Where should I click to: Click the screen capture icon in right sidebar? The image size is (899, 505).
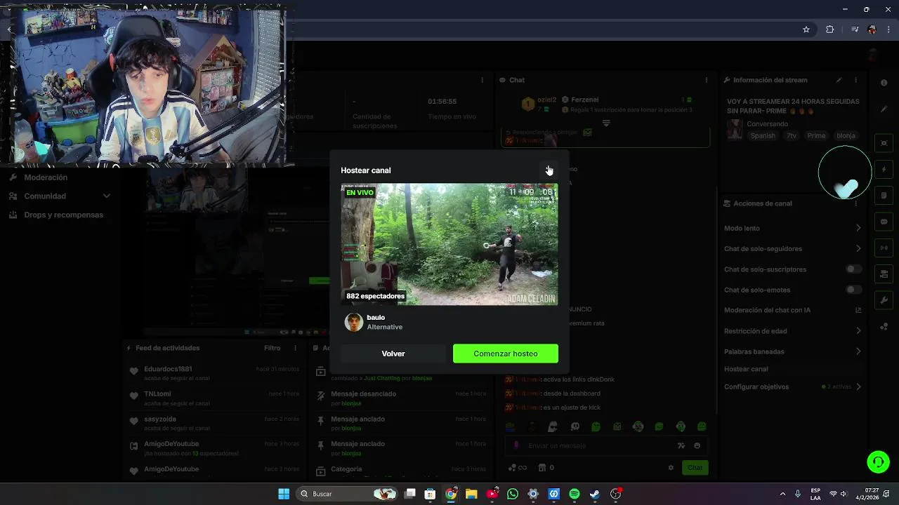coord(884,143)
